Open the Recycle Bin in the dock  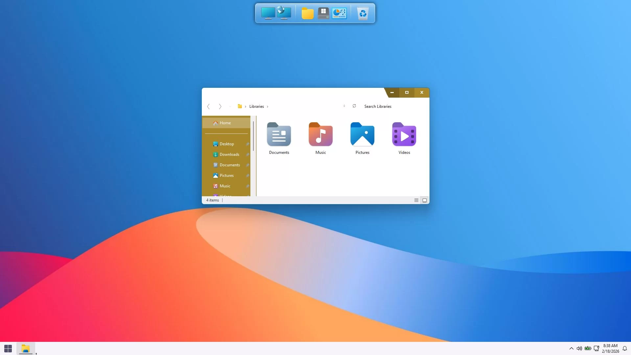pos(362,13)
